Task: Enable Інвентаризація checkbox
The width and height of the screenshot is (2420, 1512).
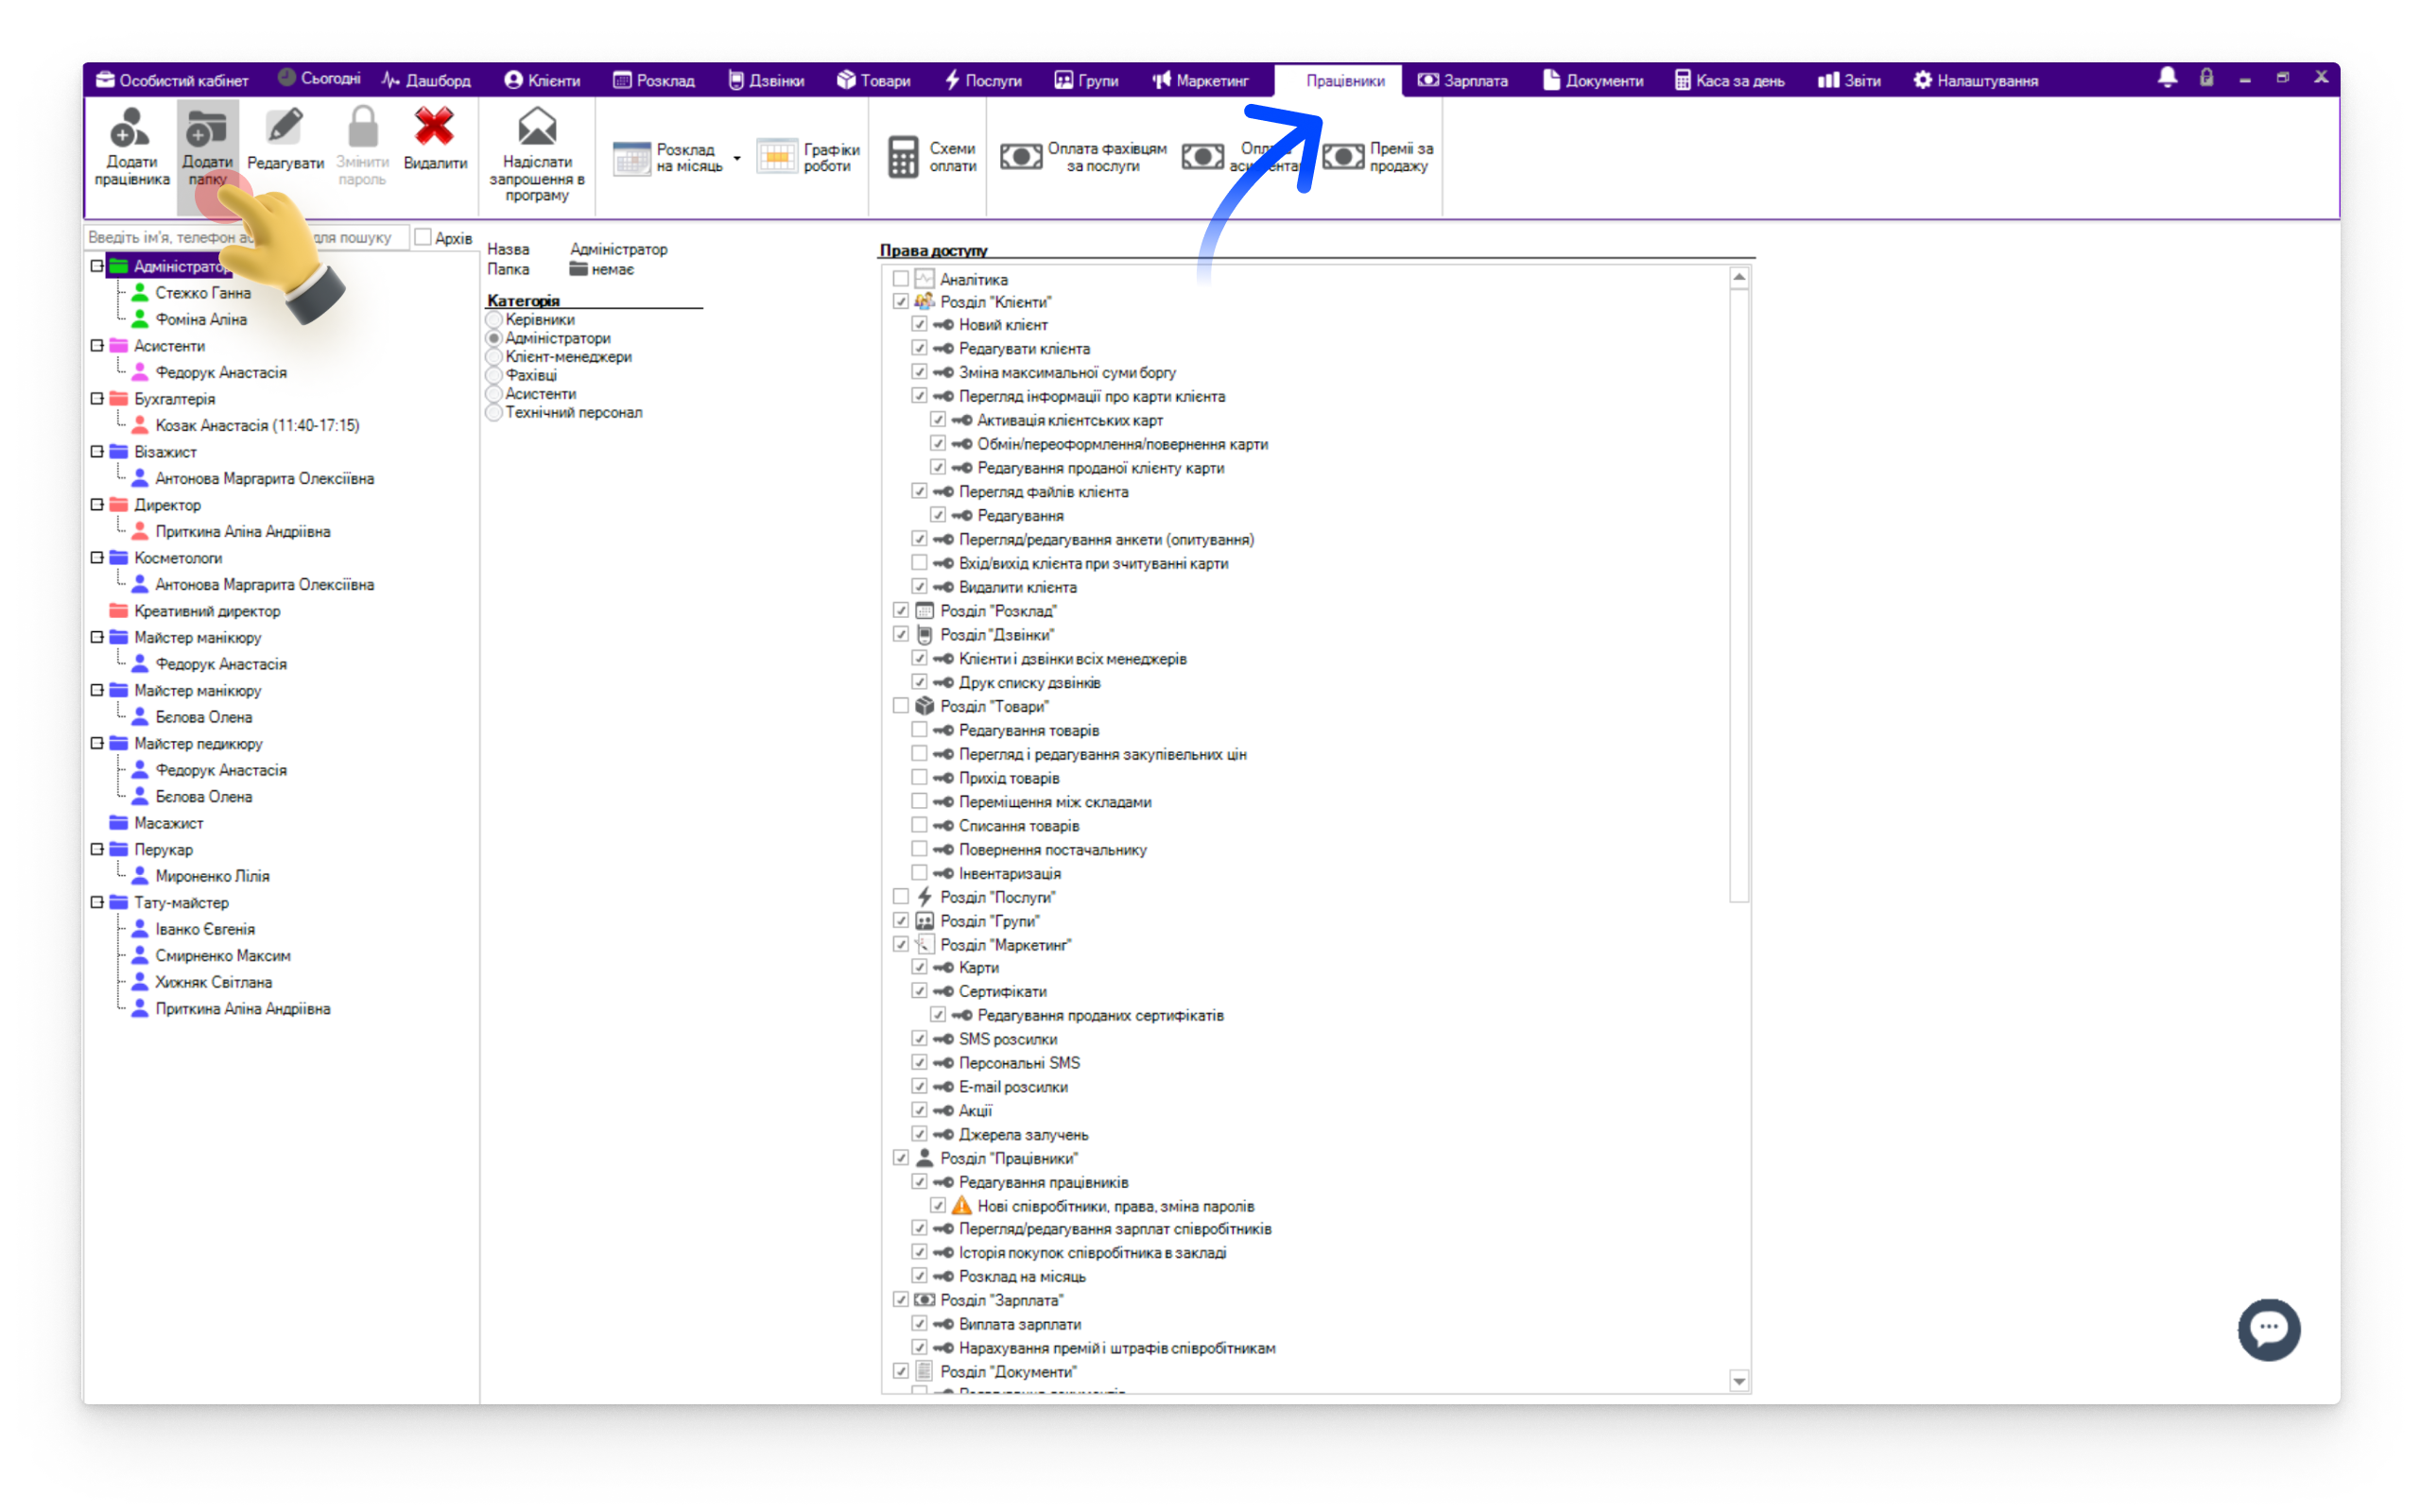Action: tap(919, 872)
